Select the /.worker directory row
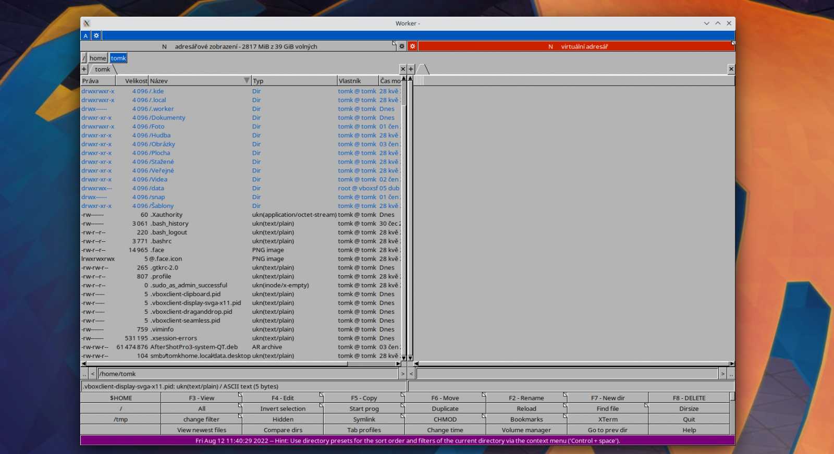The image size is (834, 454). 241,109
